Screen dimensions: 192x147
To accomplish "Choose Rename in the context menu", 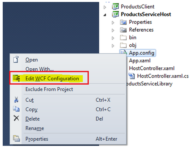I will pyautogui.click(x=35, y=128).
